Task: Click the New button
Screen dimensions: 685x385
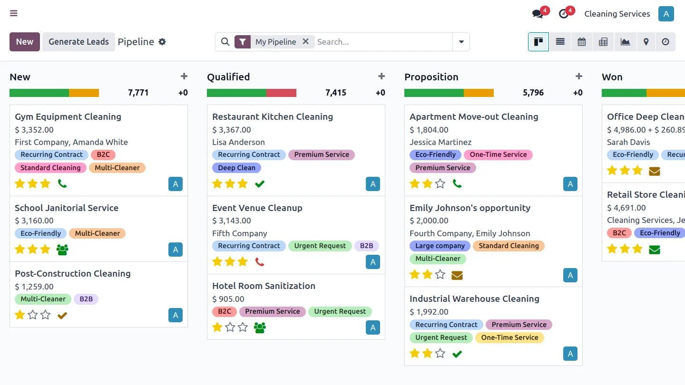Action: tap(25, 42)
